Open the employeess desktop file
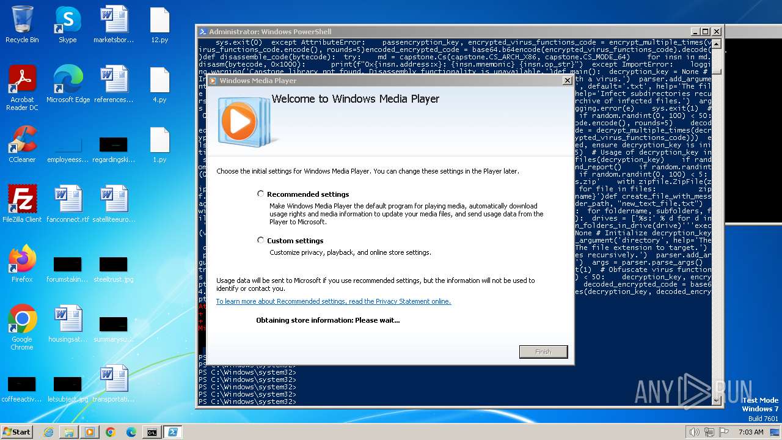The image size is (782, 440). tap(68, 149)
